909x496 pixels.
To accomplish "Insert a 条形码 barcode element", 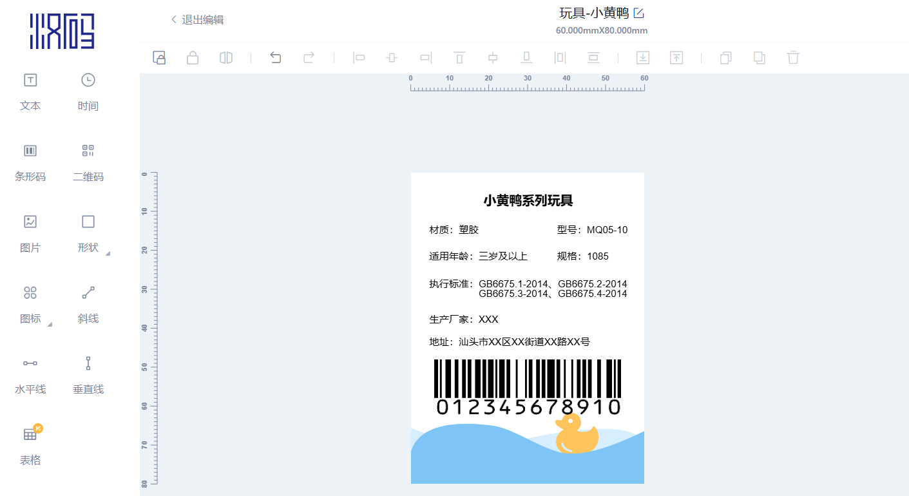I will 30,162.
